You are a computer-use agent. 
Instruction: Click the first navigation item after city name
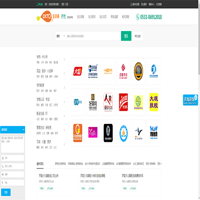[x=81, y=17]
